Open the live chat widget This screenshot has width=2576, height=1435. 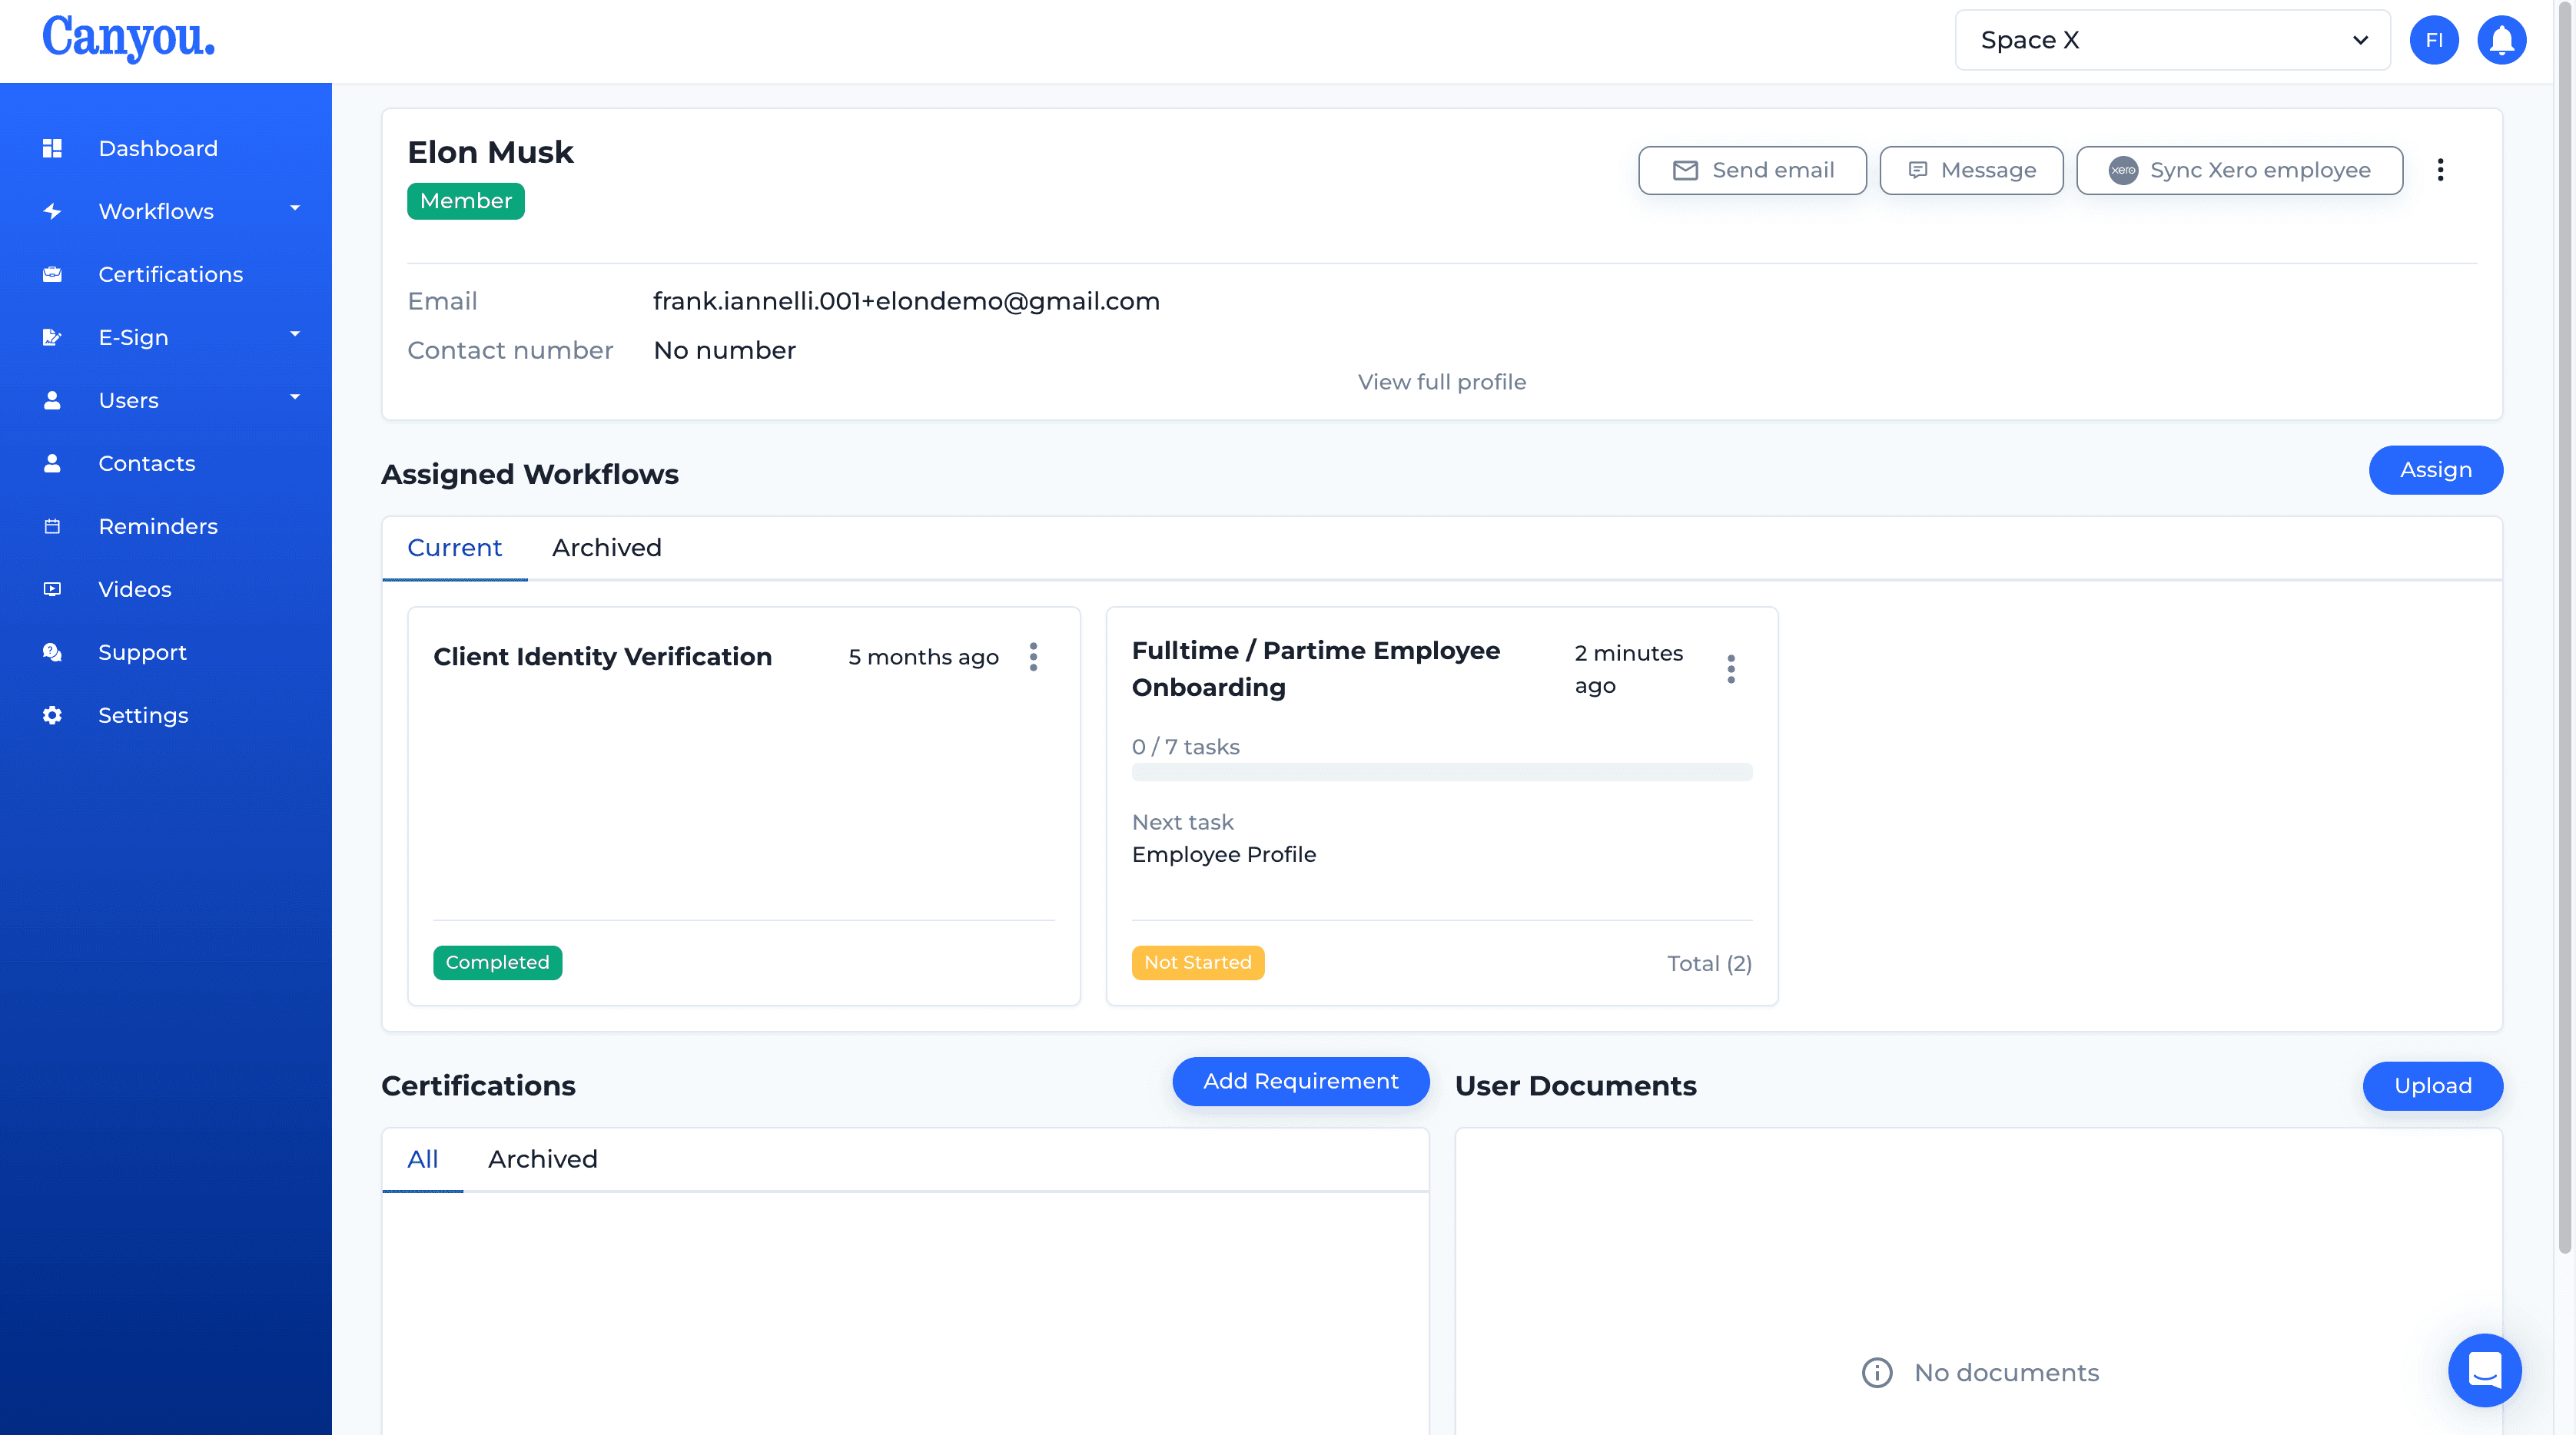pyautogui.click(x=2484, y=1369)
